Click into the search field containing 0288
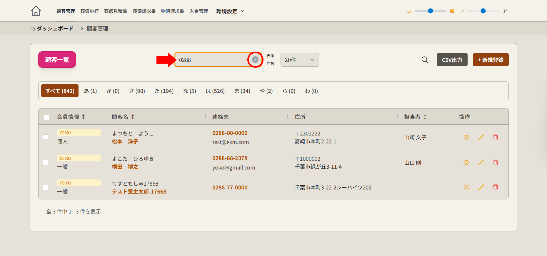Viewport: 547px width, 256px height. point(212,60)
